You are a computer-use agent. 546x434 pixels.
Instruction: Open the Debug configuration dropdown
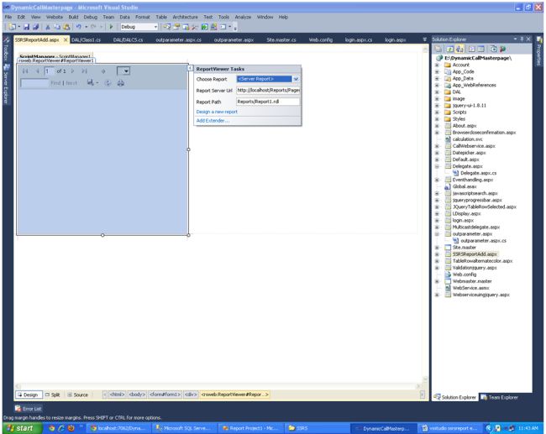click(x=155, y=27)
